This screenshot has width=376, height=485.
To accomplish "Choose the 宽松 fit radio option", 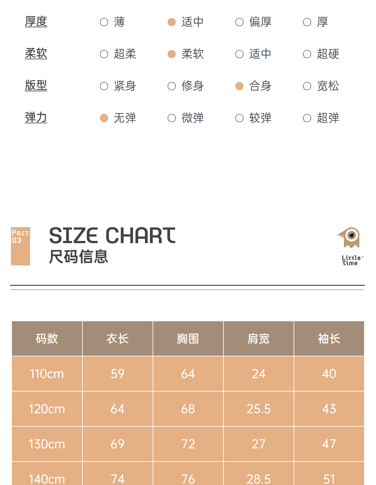I will 307,86.
